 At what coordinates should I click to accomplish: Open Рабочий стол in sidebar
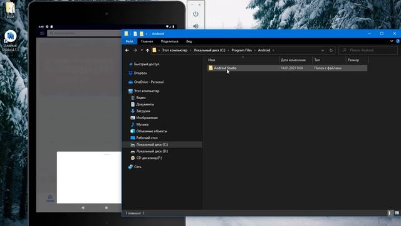pyautogui.click(x=147, y=137)
